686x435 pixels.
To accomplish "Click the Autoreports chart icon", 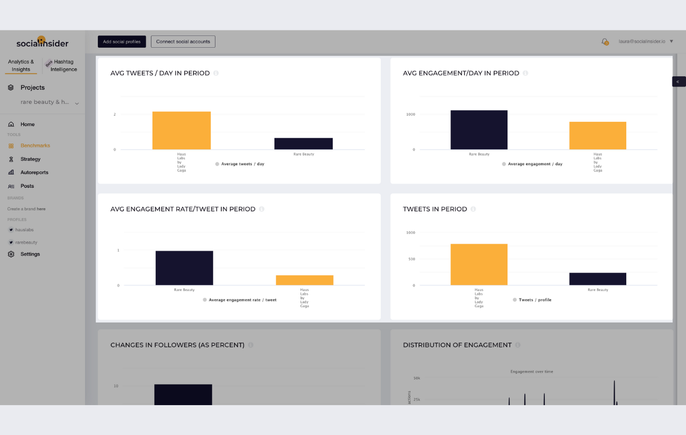I will pos(11,172).
